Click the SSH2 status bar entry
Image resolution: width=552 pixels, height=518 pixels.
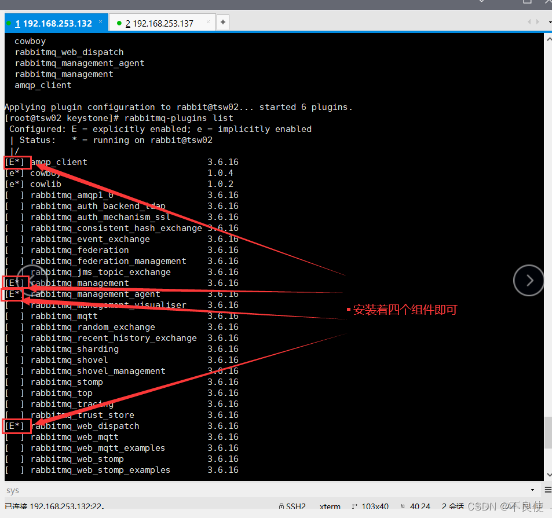click(292, 506)
